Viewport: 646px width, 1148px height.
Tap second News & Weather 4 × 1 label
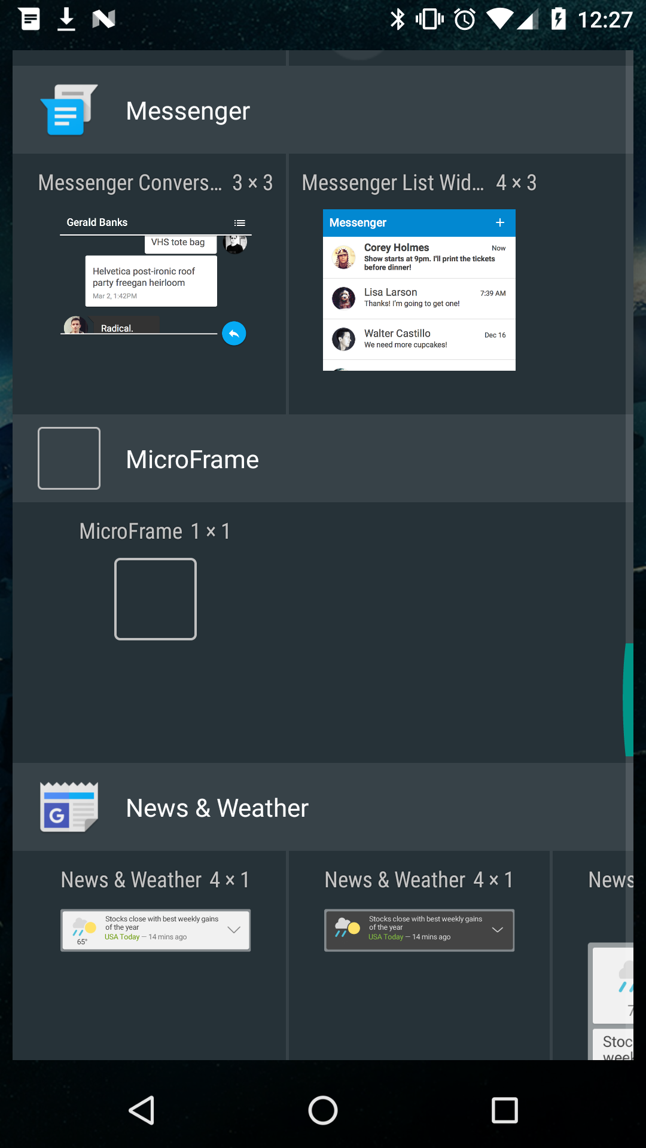click(x=419, y=880)
